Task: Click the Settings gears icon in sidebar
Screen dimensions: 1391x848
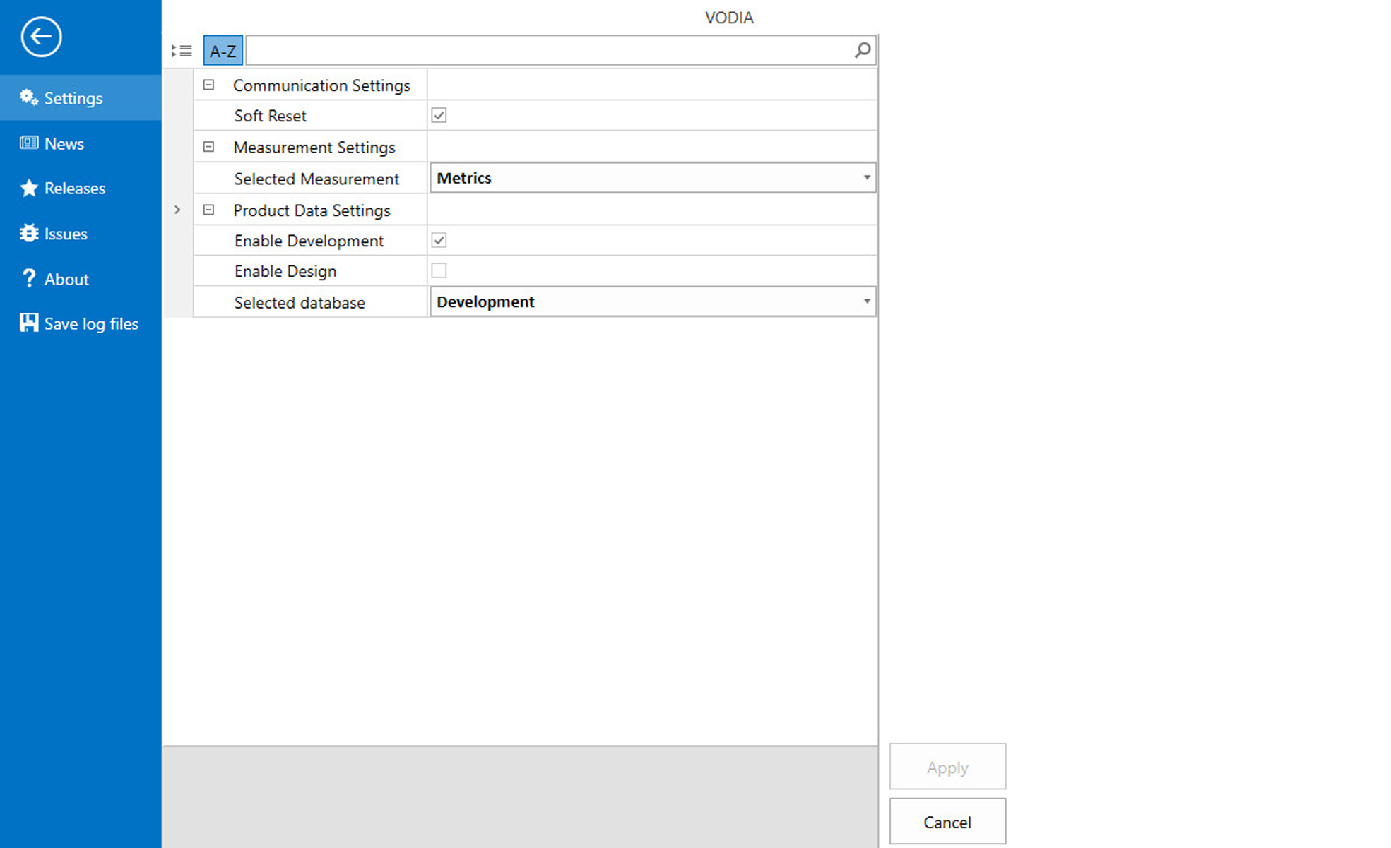Action: (29, 97)
